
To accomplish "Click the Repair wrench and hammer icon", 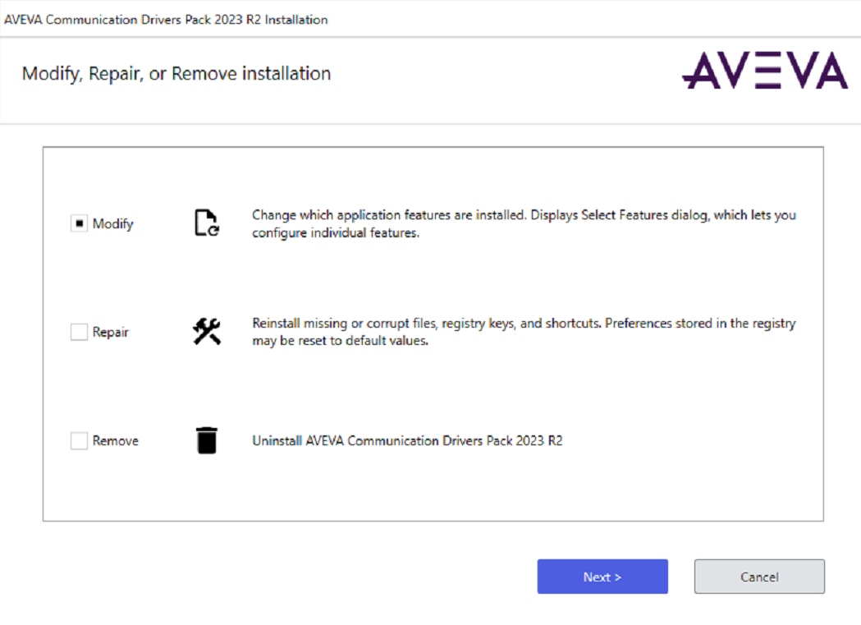I will (x=207, y=331).
